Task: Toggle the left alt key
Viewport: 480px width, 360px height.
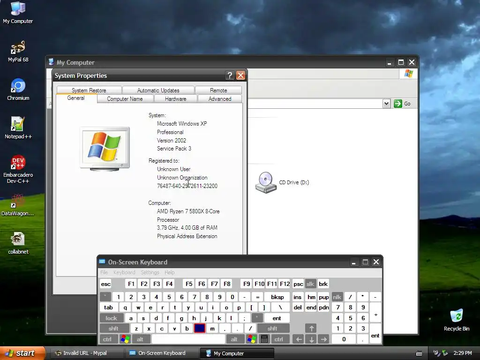Action: tap(140, 339)
